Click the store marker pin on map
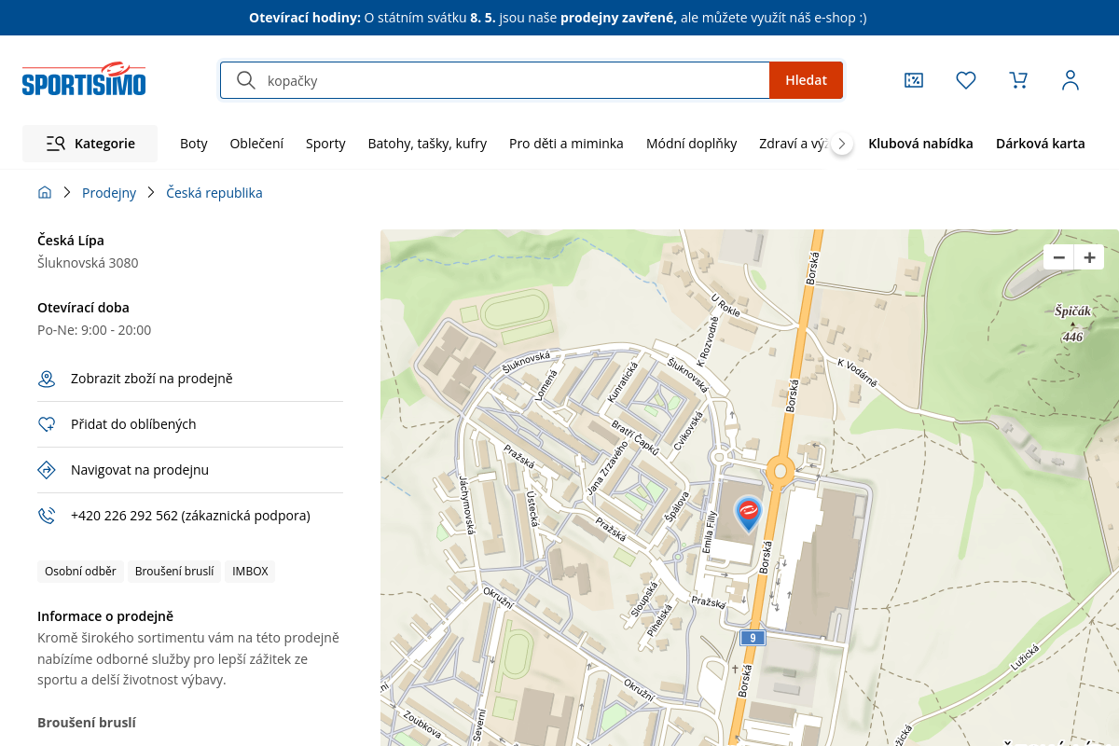 click(748, 514)
